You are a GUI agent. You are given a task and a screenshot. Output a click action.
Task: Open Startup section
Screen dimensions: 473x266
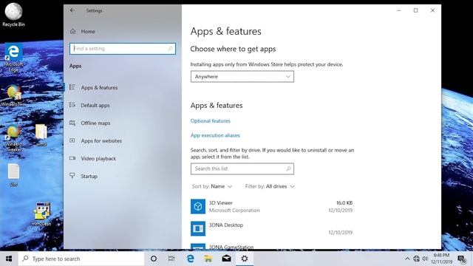tap(89, 177)
